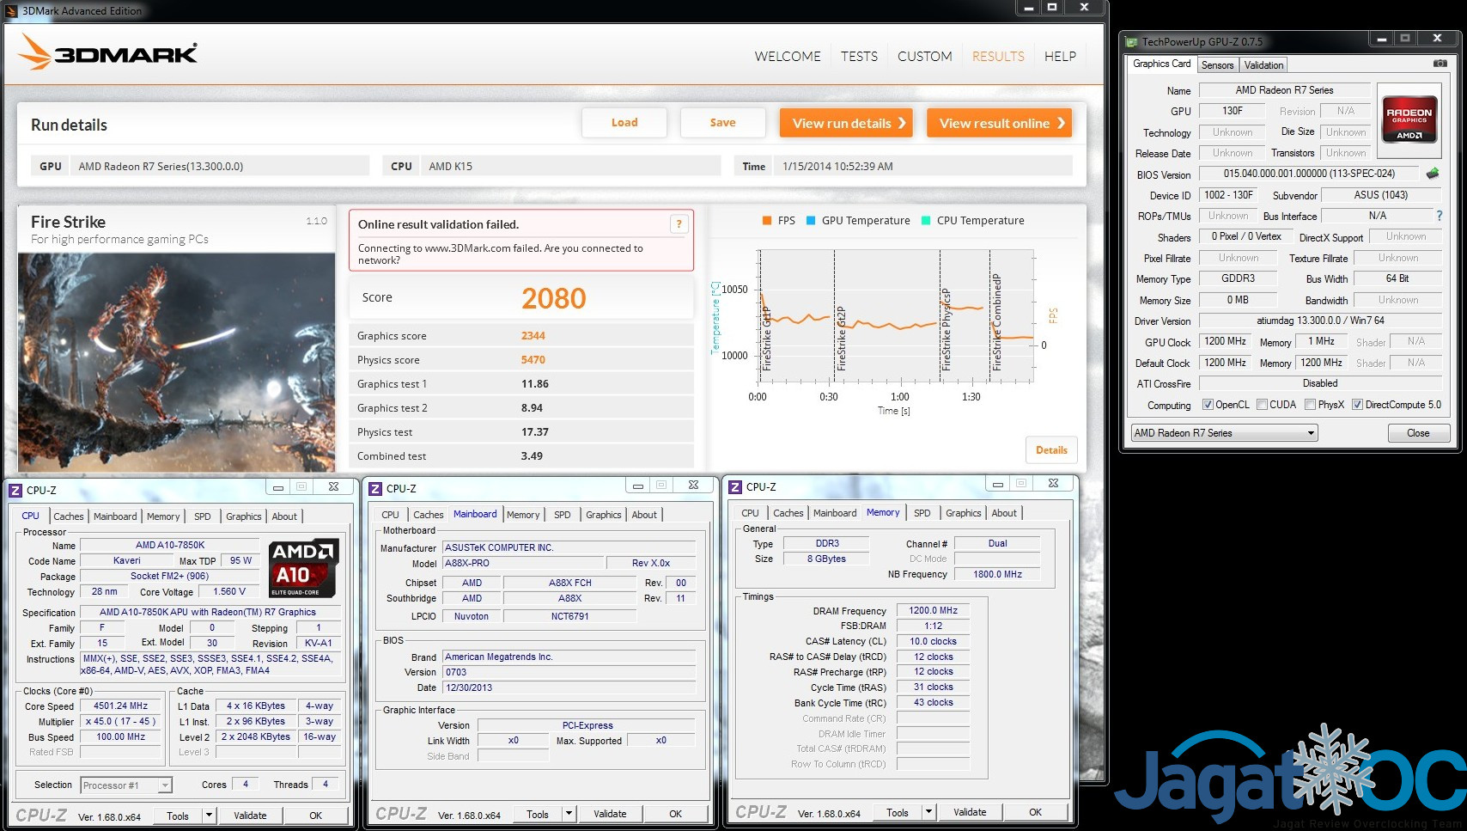The height and width of the screenshot is (831, 1467).
Task: Toggle the PhysX checkbox
Action: pyautogui.click(x=1310, y=405)
